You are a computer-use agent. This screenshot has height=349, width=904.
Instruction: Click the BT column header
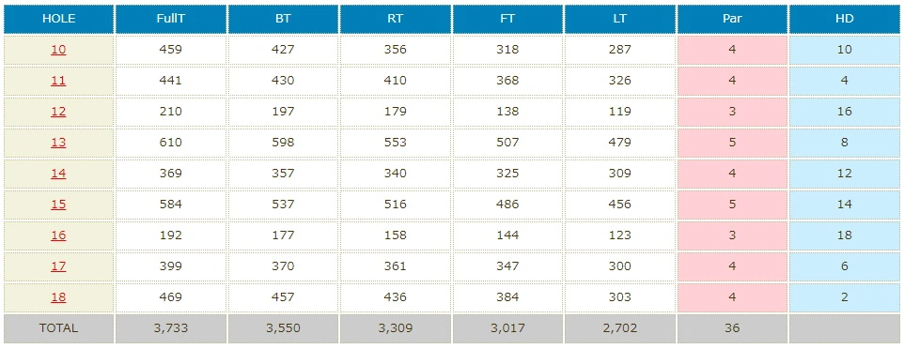283,19
